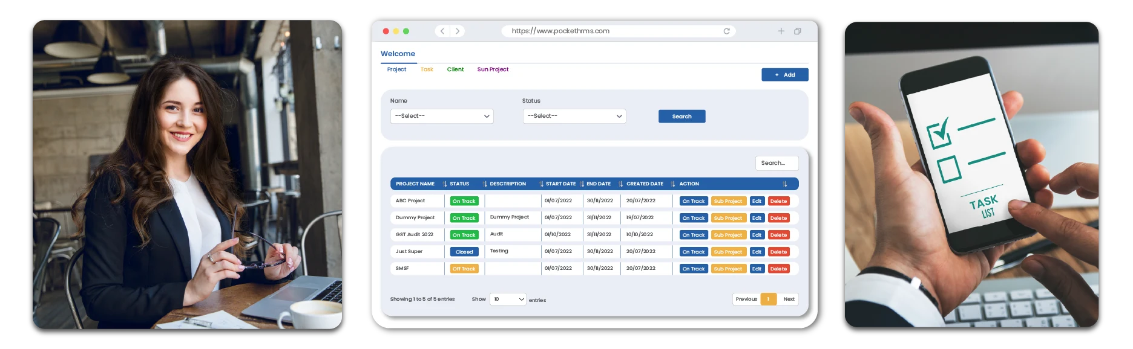The width and height of the screenshot is (1133, 349).
Task: Open the tab overview icon
Action: [x=798, y=31]
